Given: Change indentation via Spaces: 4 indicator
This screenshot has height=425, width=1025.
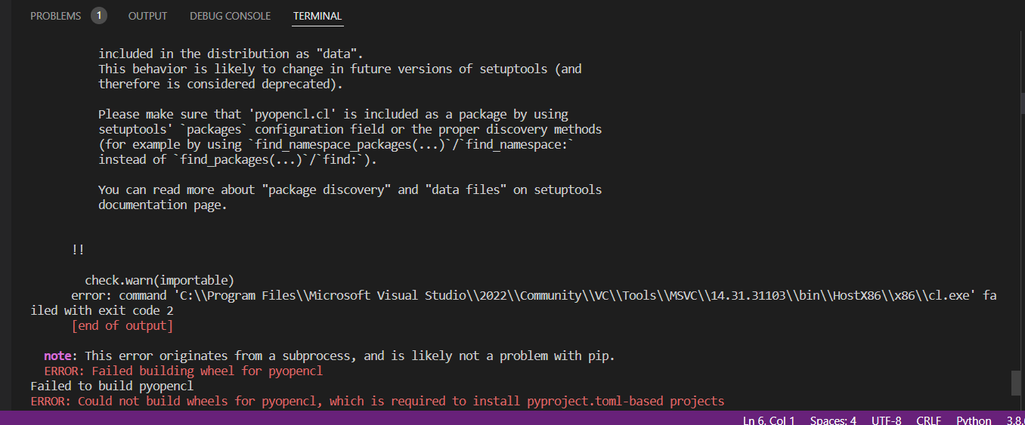Looking at the screenshot, I should click(833, 420).
